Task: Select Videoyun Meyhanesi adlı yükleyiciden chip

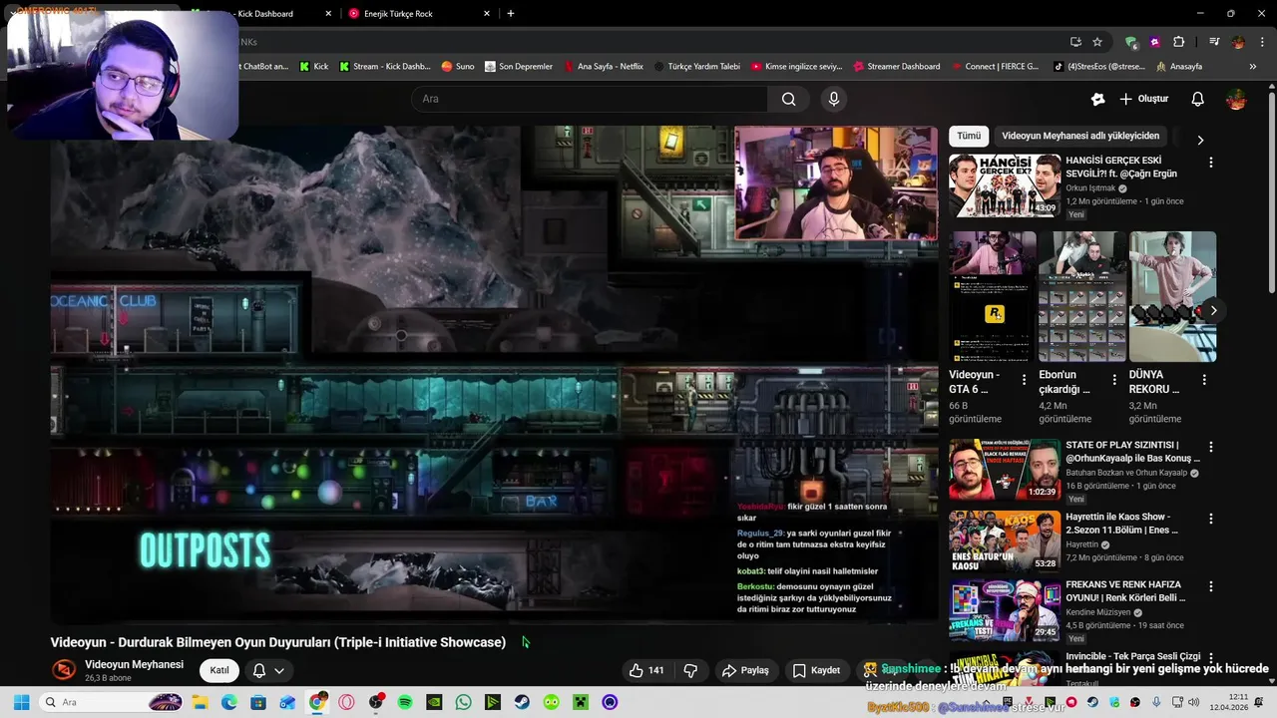Action: click(1080, 136)
